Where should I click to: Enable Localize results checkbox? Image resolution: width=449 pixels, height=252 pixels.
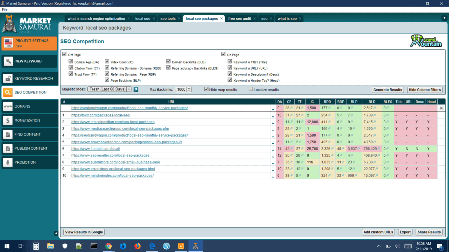click(251, 89)
